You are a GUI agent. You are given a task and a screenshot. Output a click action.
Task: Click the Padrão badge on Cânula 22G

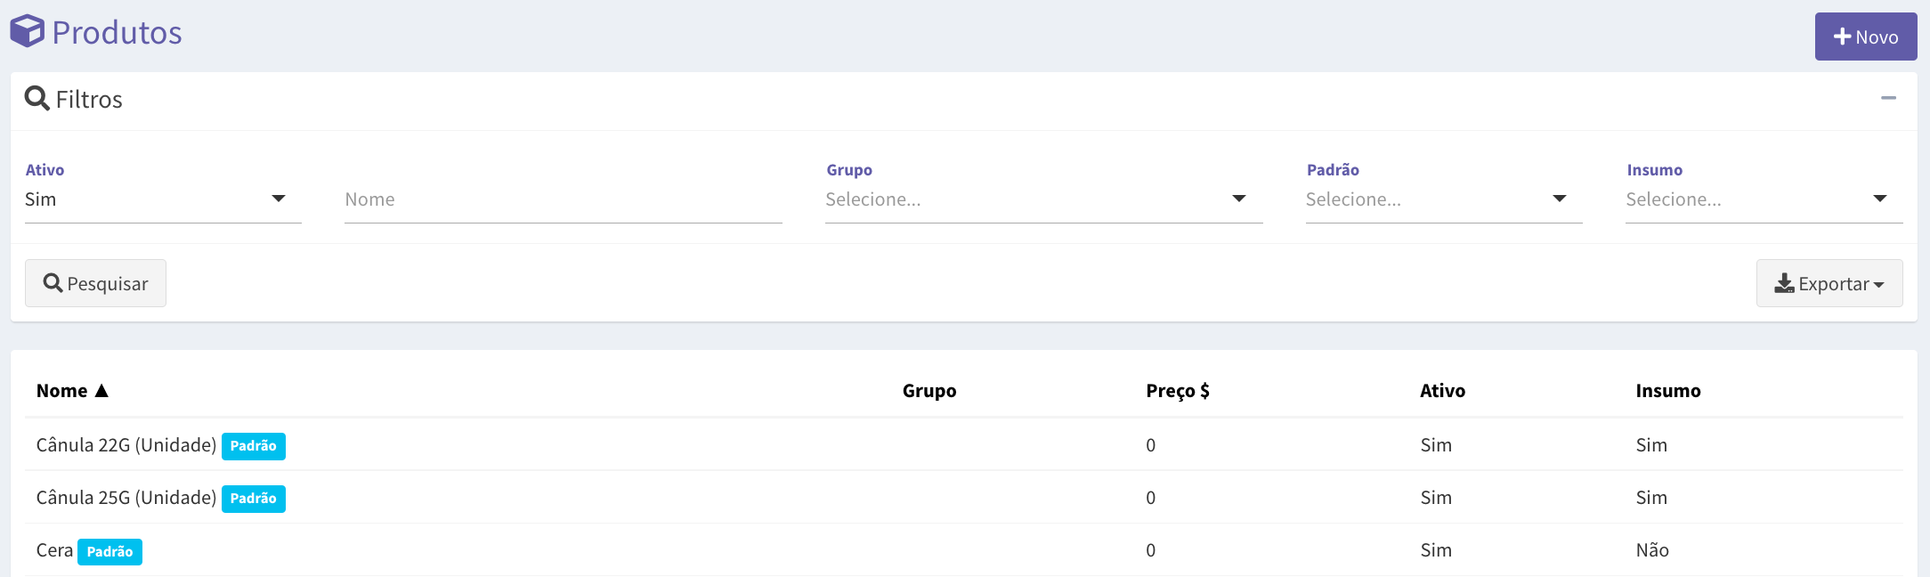254,446
